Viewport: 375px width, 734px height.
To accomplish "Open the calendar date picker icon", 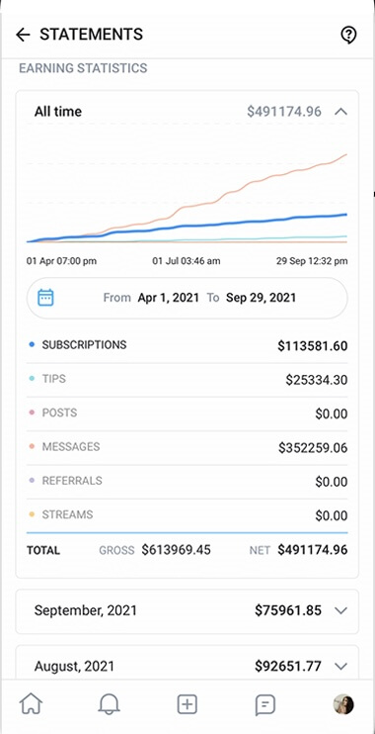I will [45, 298].
